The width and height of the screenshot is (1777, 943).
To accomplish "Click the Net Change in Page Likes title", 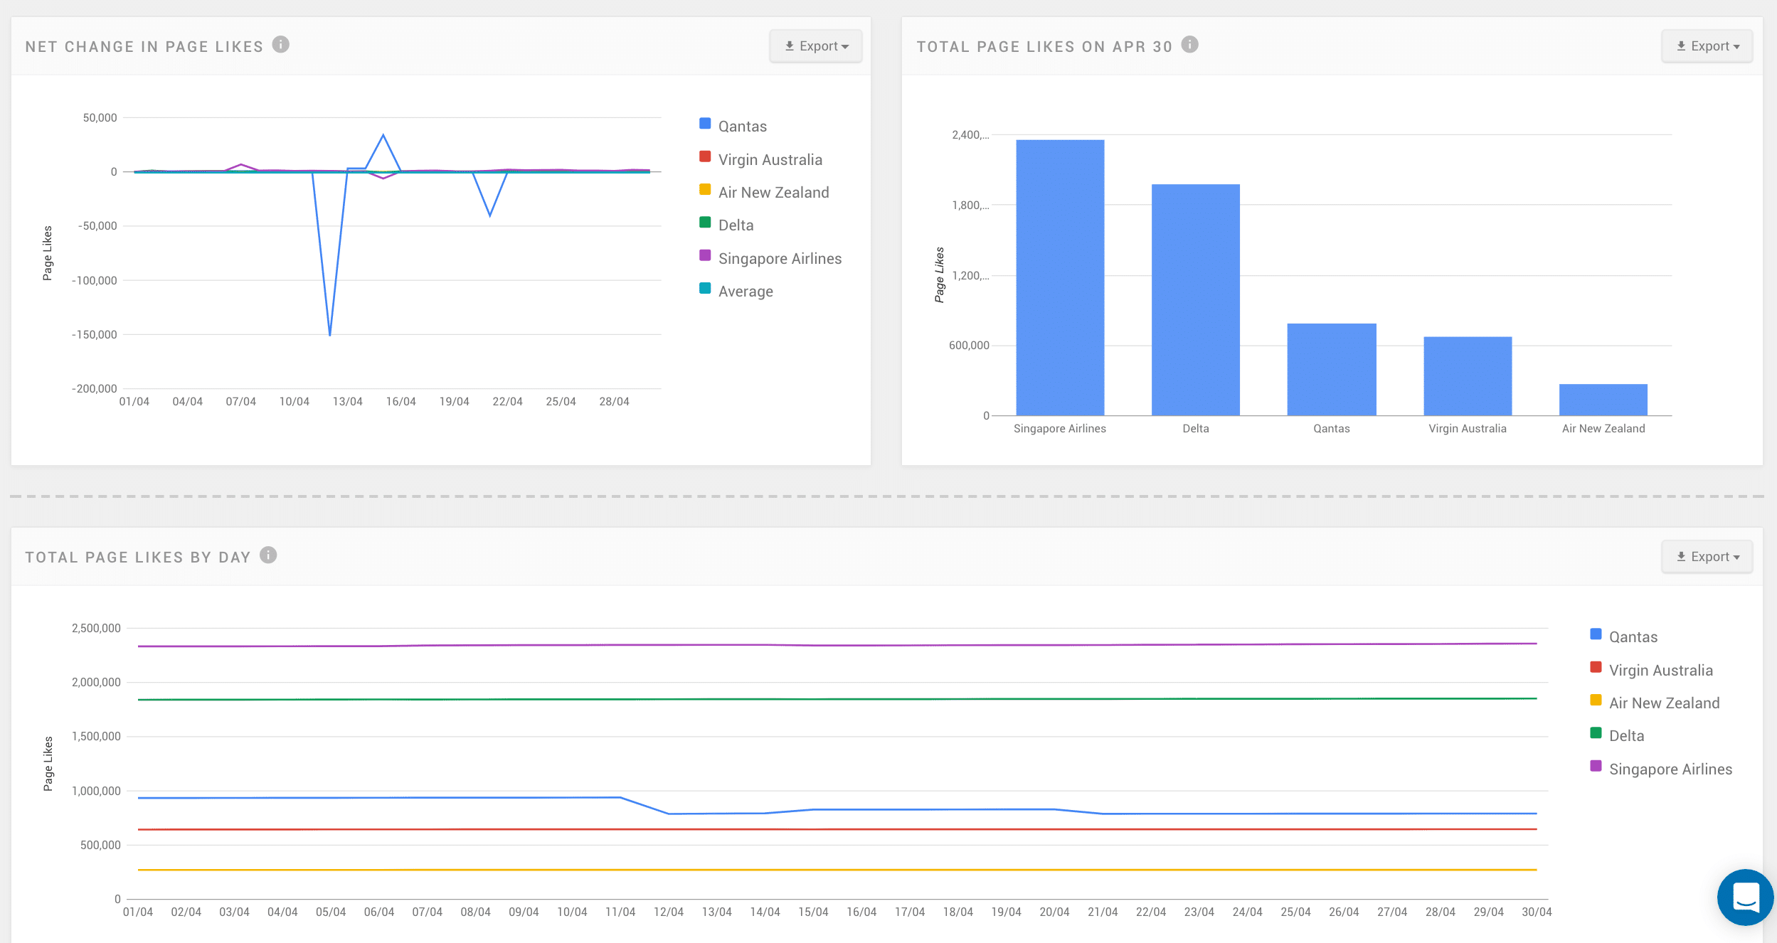I will click(144, 47).
